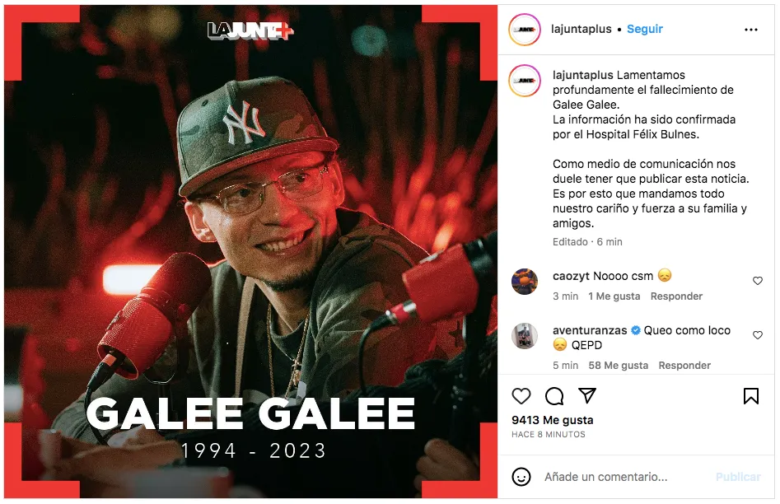Reply to aventuranzas' comment via Responder
Viewport: 780px width, 504px height.
tap(684, 365)
